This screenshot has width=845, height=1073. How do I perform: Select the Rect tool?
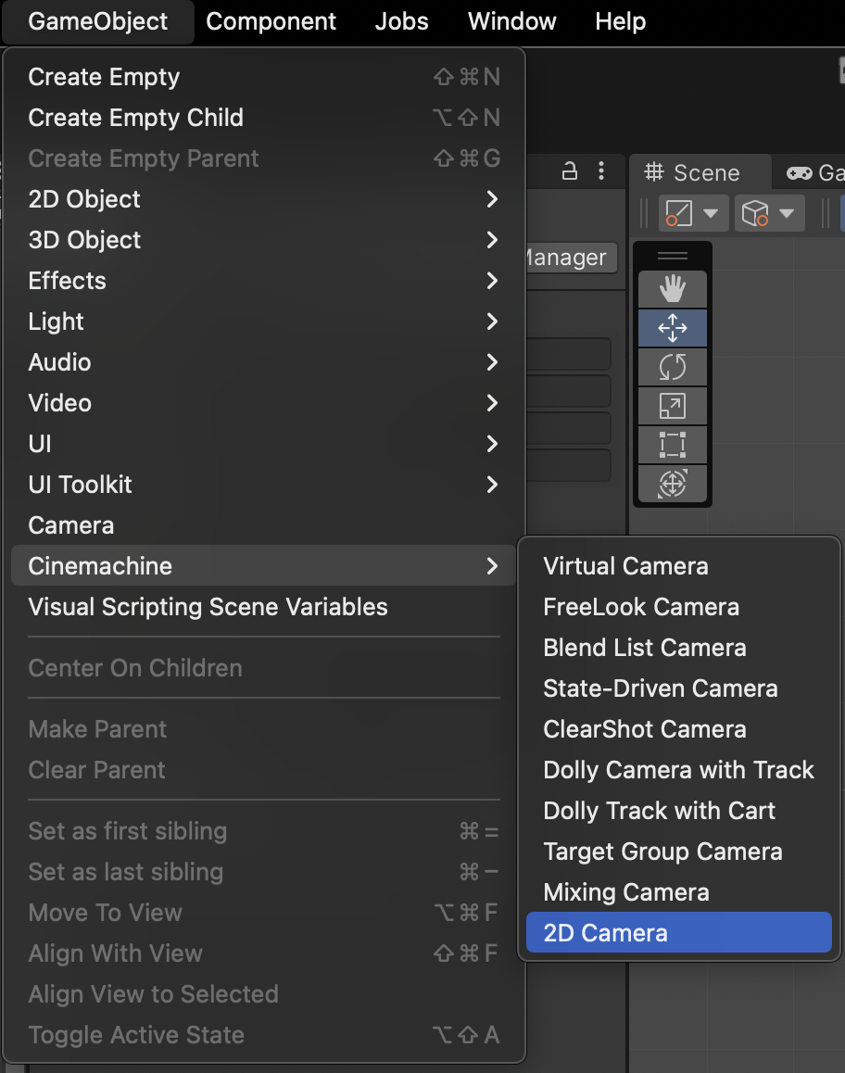point(672,445)
